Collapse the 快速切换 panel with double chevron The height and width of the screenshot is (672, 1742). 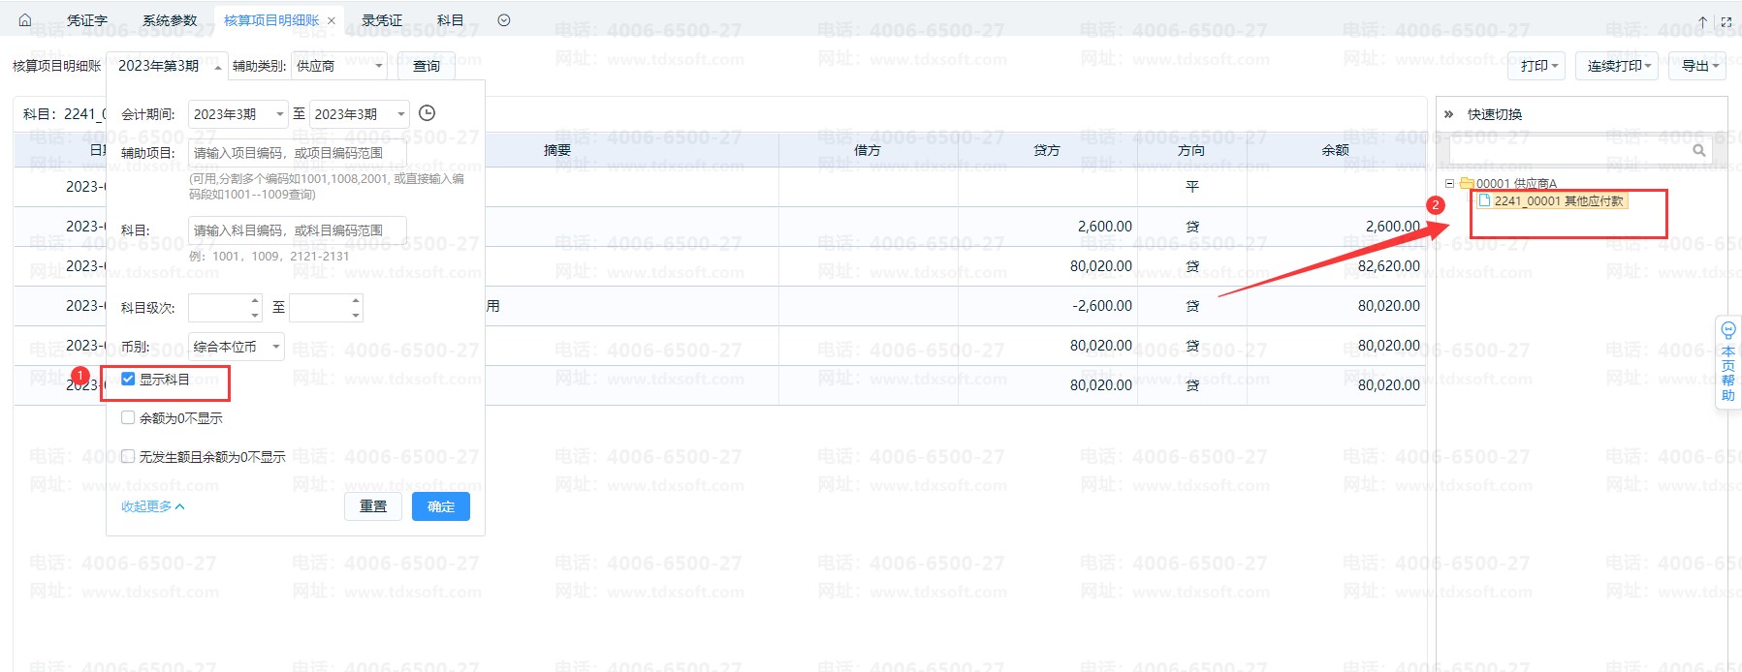point(1448,114)
